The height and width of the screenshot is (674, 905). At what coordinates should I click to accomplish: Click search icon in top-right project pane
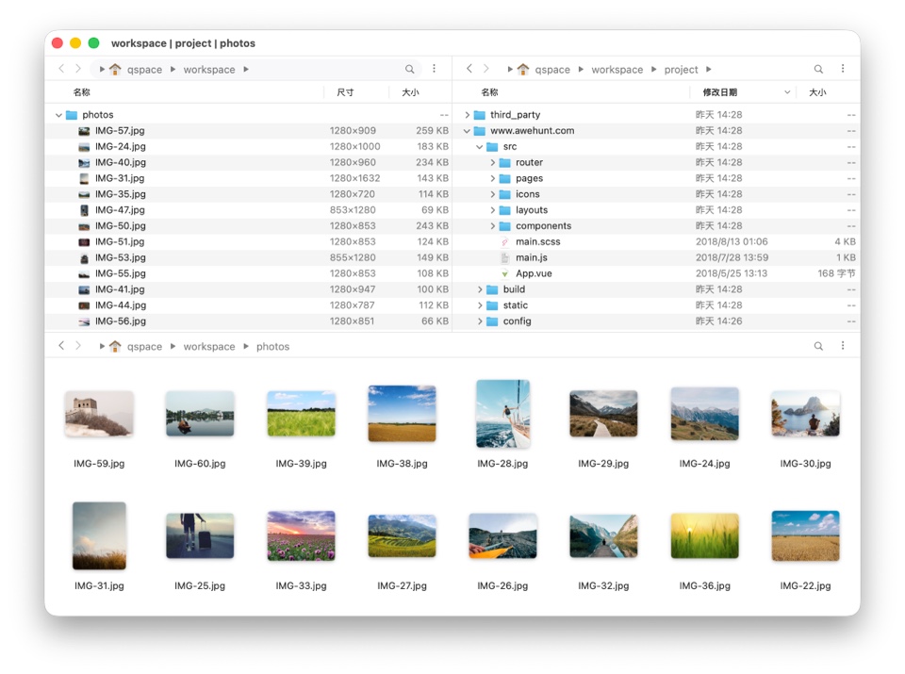818,69
